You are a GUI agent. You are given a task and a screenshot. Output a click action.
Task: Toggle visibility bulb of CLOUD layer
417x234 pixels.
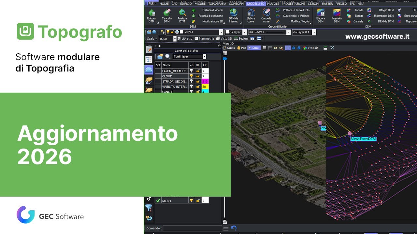click(x=192, y=76)
